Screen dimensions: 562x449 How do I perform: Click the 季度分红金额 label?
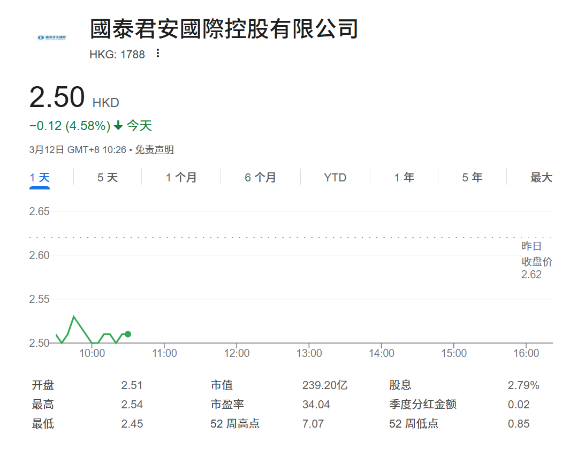tap(423, 405)
